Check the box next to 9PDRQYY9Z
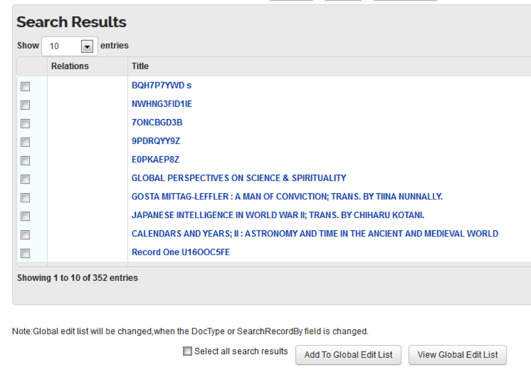Image resolution: width=531 pixels, height=380 pixels. point(25,142)
